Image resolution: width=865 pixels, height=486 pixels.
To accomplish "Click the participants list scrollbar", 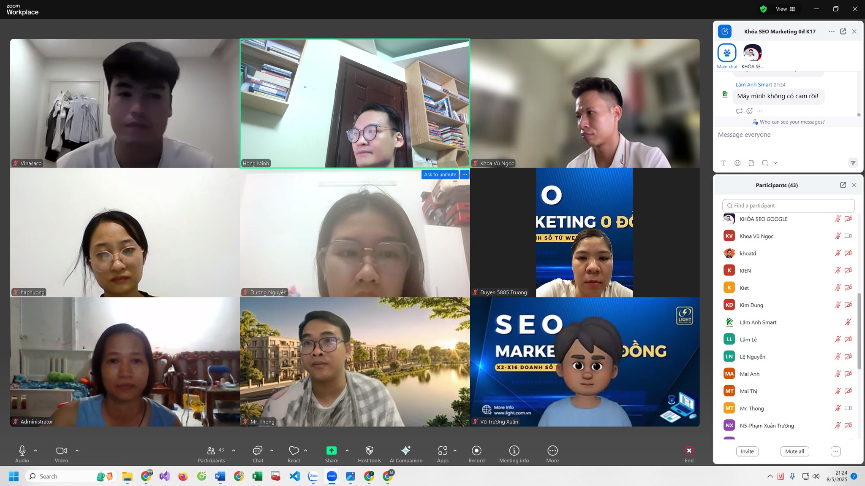I will (x=858, y=331).
